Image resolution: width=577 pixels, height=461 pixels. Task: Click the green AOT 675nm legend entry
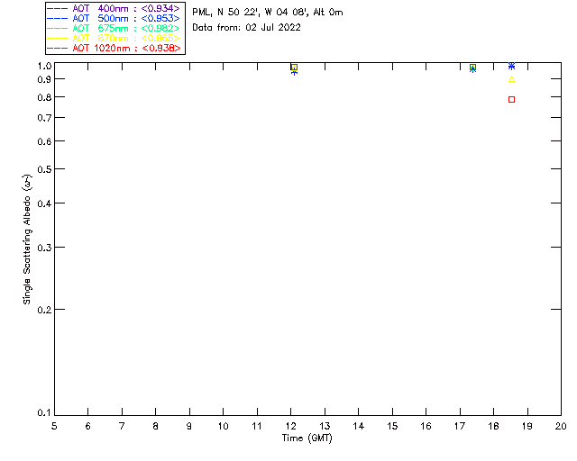point(114,28)
